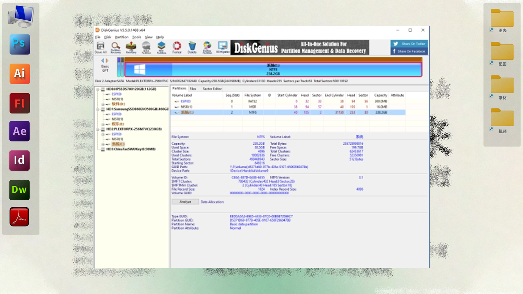
Task: Click the NTFS 238.2GB partition bar
Action: (x=273, y=69)
